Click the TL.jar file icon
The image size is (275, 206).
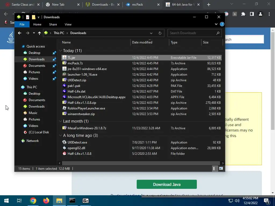point(64,57)
